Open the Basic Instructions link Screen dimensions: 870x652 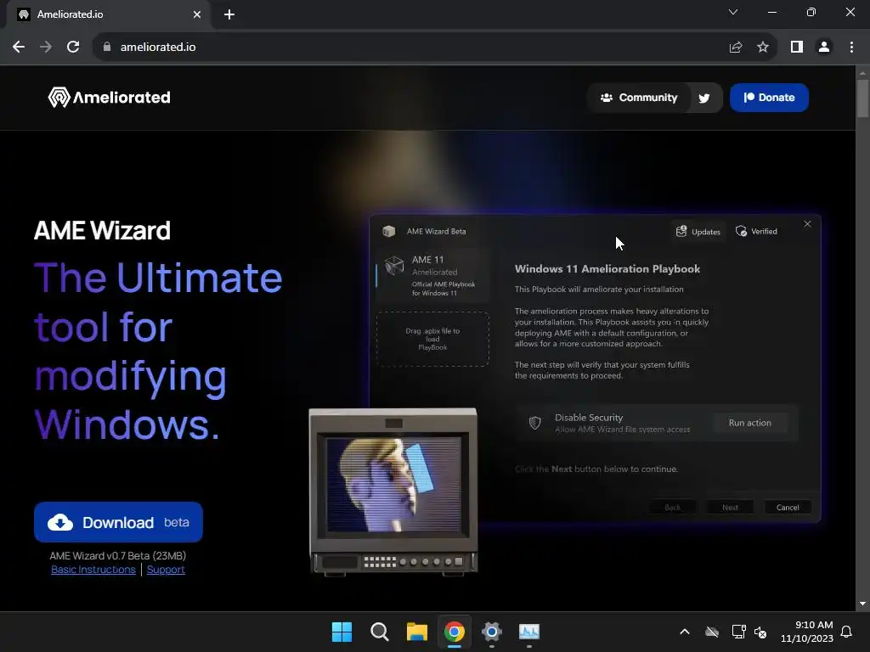click(93, 570)
